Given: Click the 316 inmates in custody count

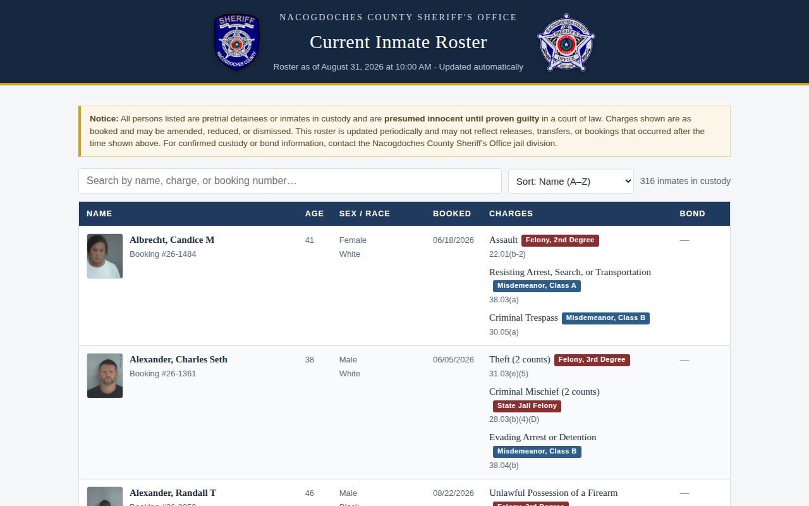Looking at the screenshot, I should coord(685,181).
